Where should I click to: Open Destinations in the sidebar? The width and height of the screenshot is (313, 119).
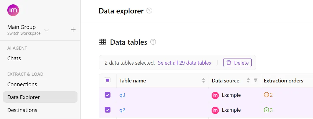coord(22,110)
